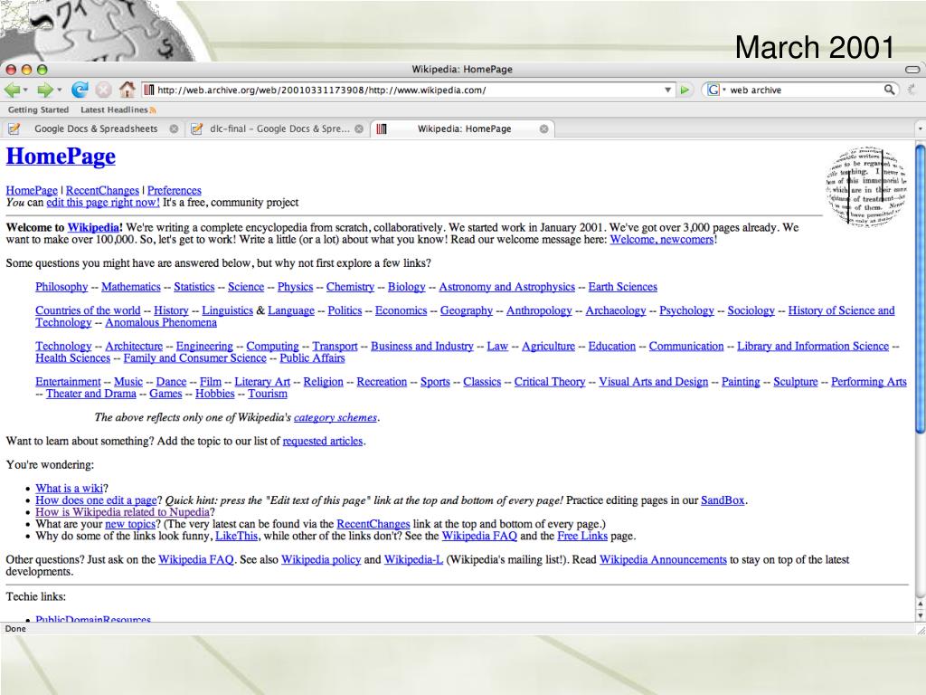Click the vertical scrollbar thumb
The image size is (926, 695).
pos(920,290)
